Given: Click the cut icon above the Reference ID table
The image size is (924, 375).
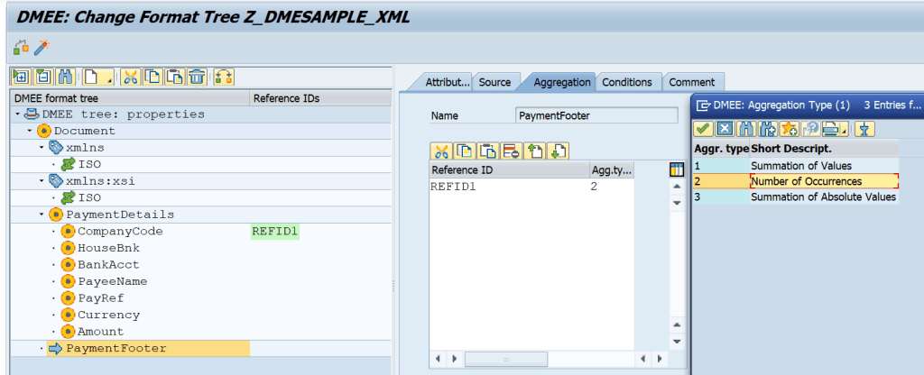Looking at the screenshot, I should point(441,151).
